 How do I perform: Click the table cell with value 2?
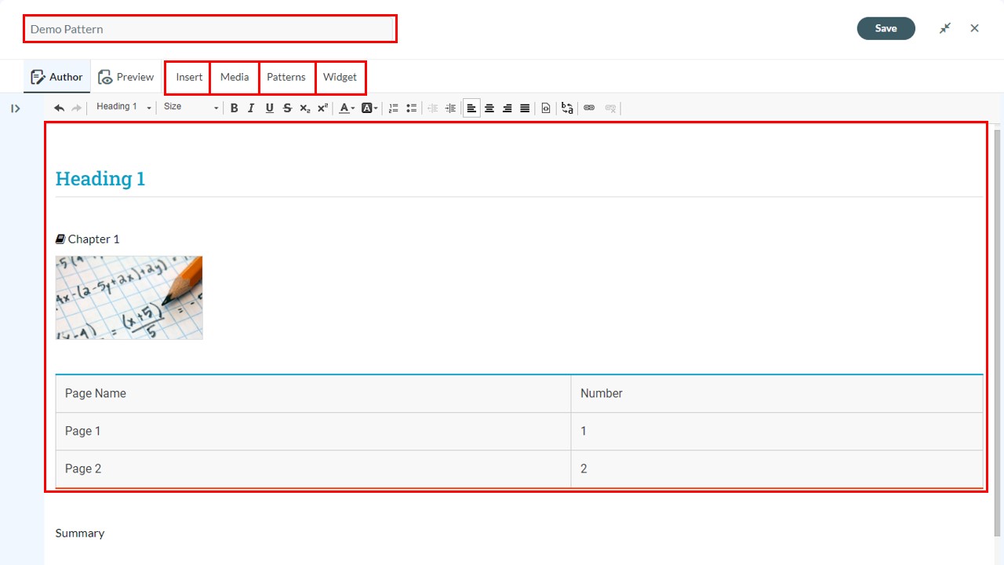[x=777, y=469]
